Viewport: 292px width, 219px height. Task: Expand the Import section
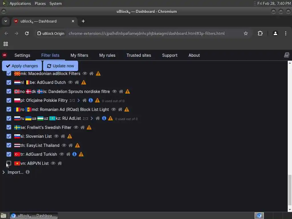(x=3, y=172)
